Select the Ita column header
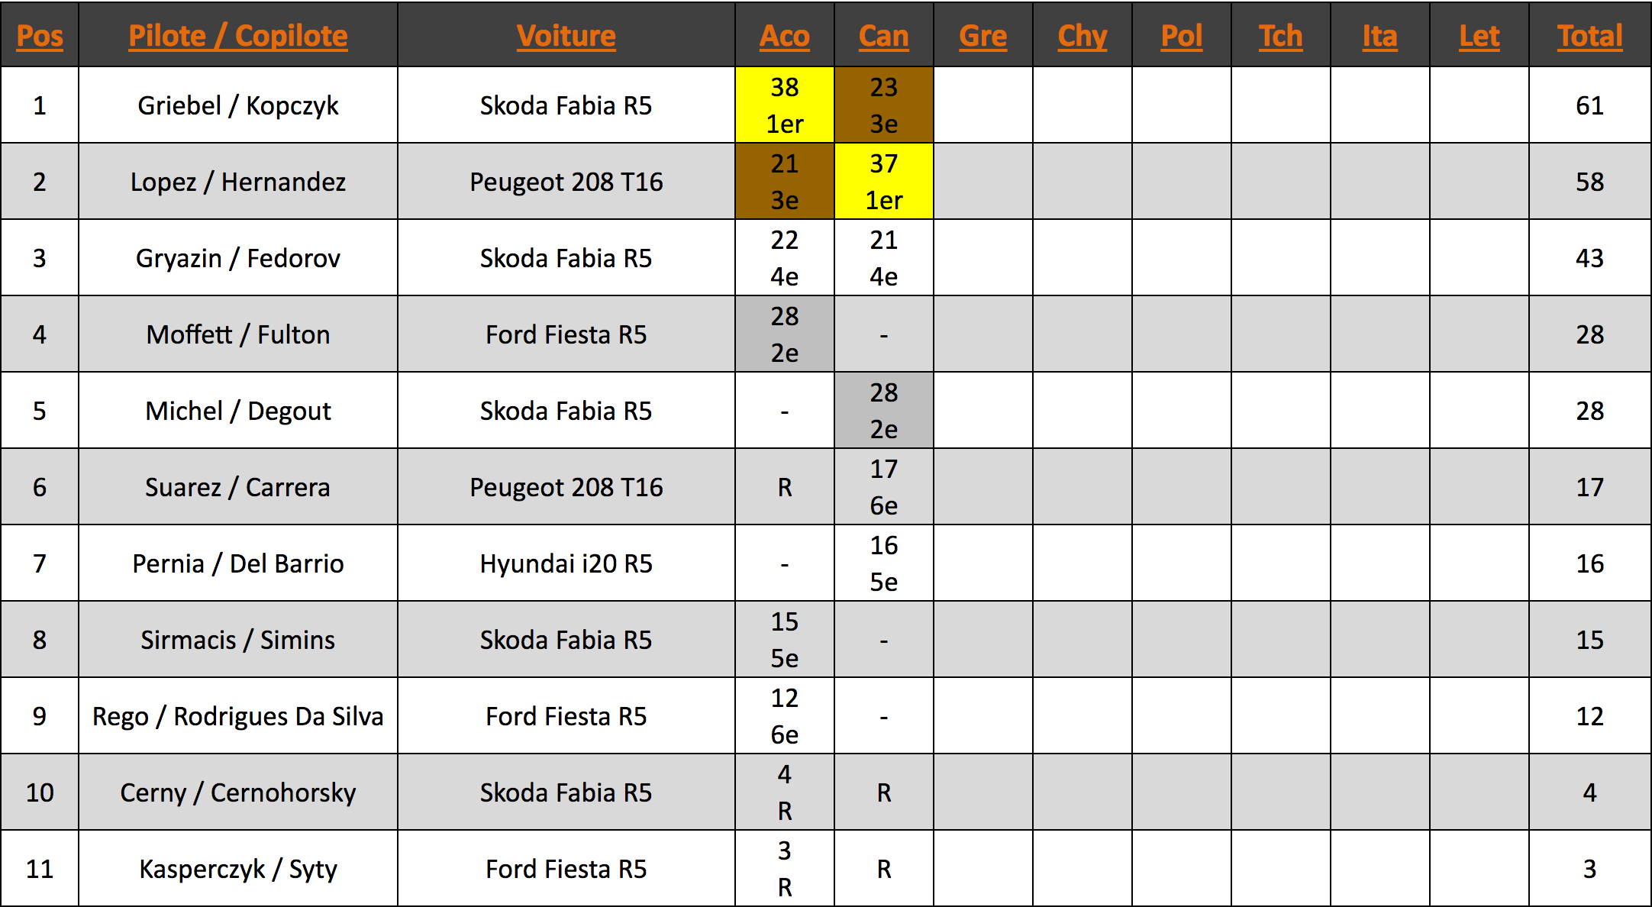The width and height of the screenshot is (1652, 907). click(1380, 36)
